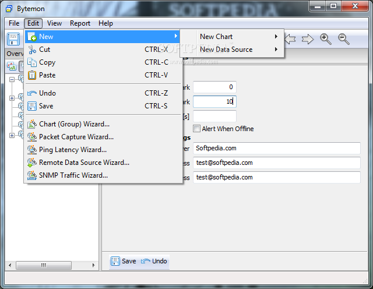Choose Cut from Edit menu

(x=104, y=50)
